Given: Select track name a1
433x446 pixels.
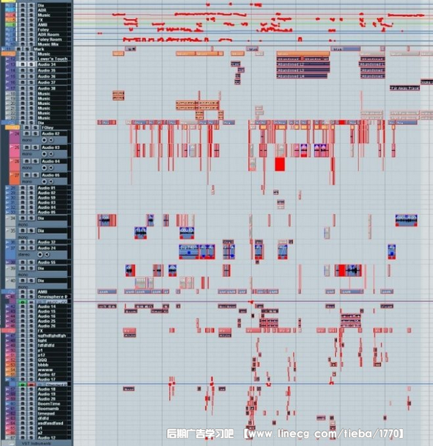Looking at the screenshot, I should tap(40, 428).
